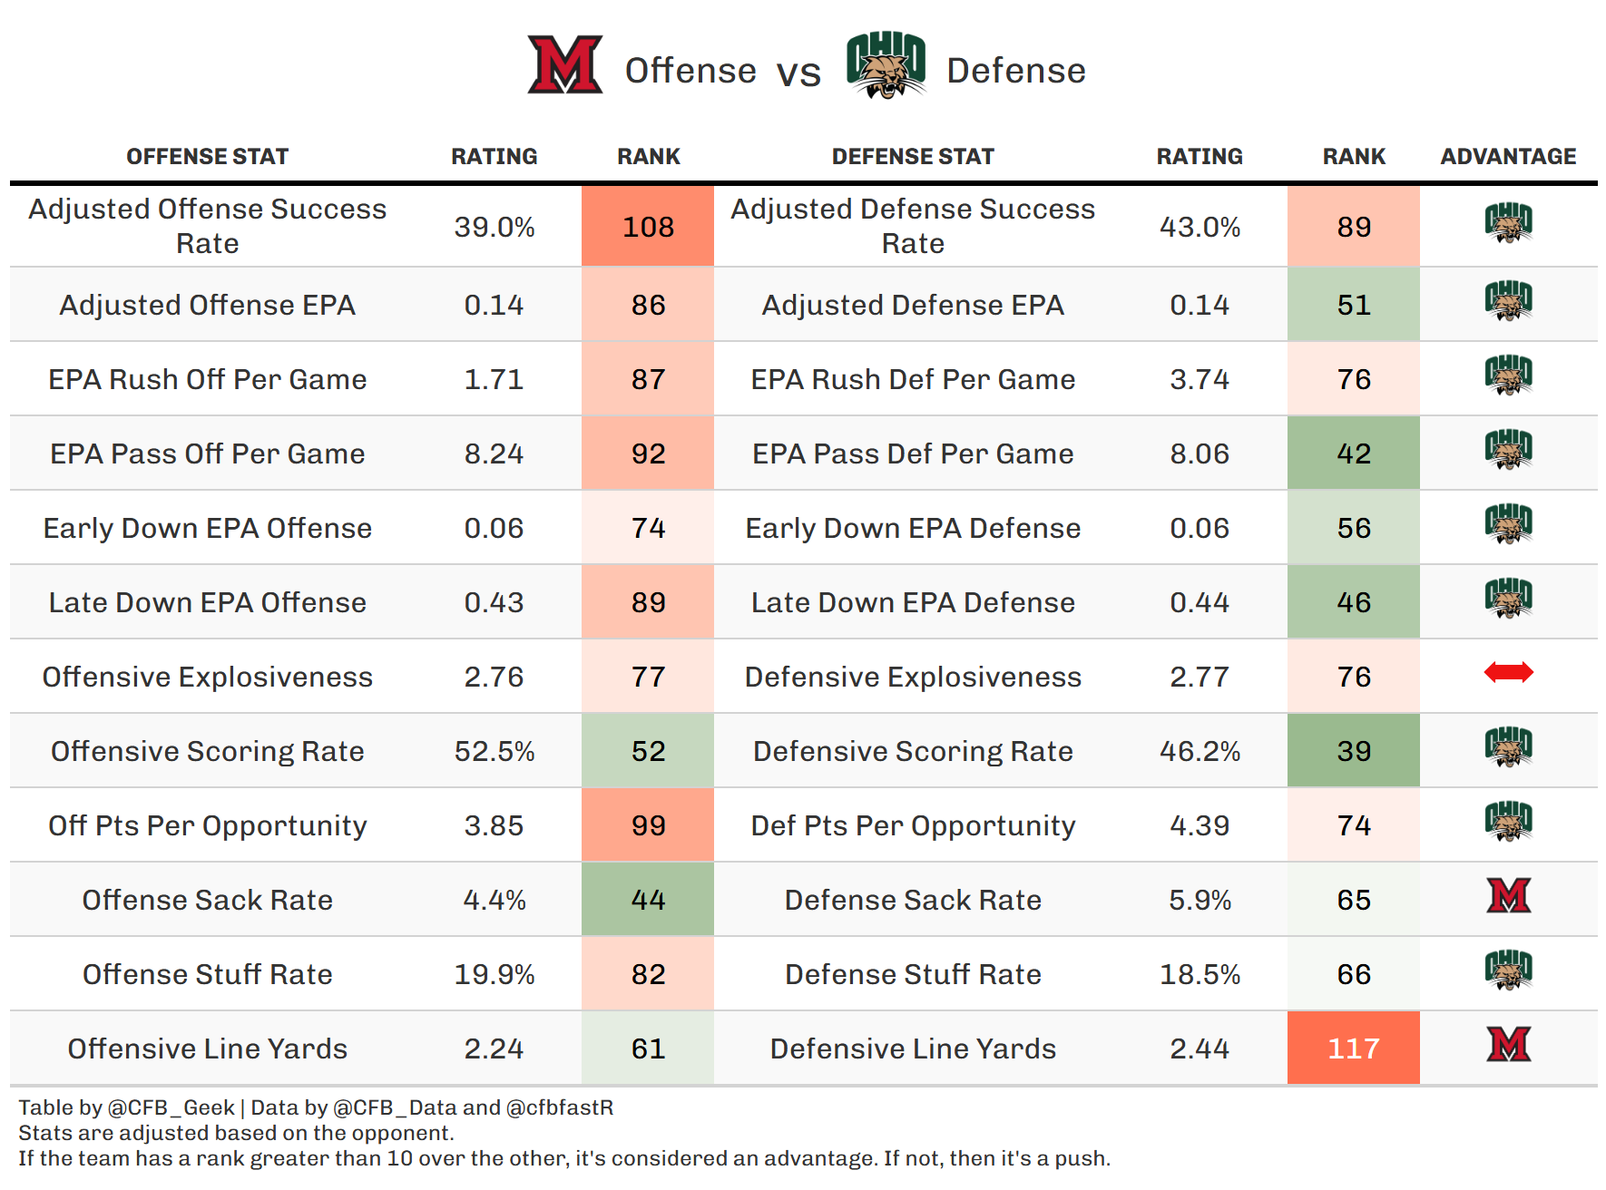
Task: Click the Ohio advantage logo in the Stuff Rate row
Action: tap(1508, 970)
